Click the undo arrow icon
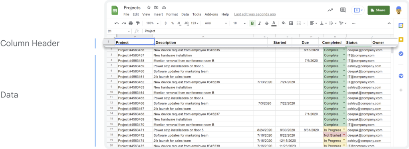The image size is (409, 149). [117, 23]
